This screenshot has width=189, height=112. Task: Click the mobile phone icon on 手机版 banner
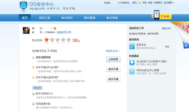(x=157, y=15)
